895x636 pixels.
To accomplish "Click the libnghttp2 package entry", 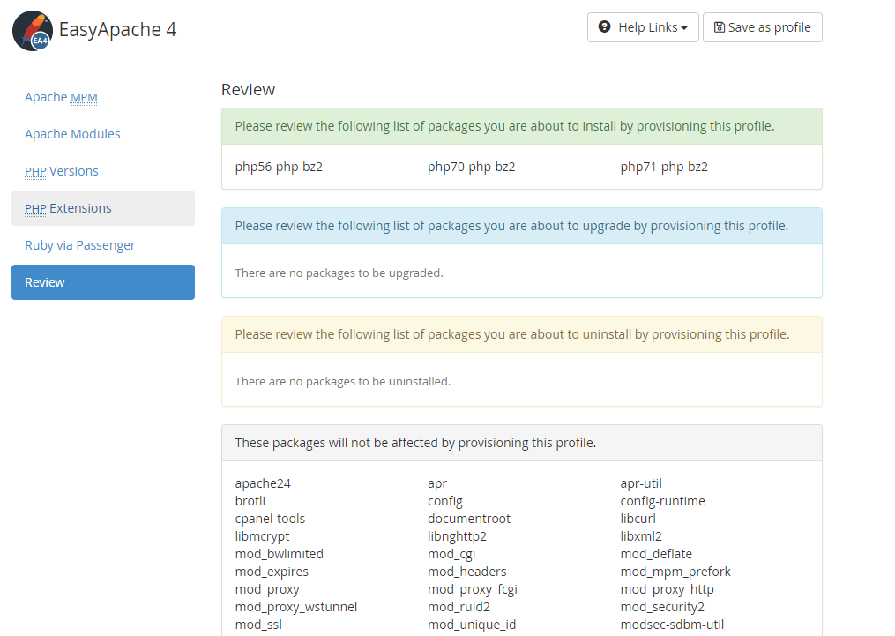I will [458, 536].
